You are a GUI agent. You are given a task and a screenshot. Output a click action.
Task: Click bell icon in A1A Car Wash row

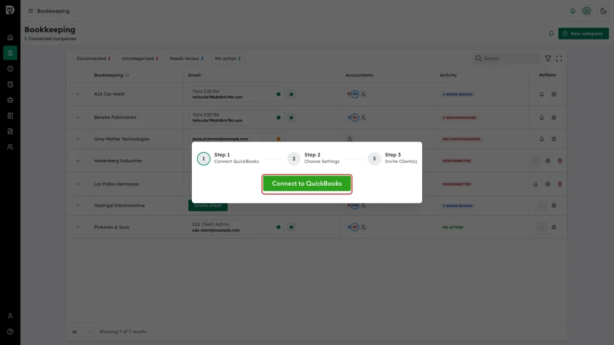[541, 94]
